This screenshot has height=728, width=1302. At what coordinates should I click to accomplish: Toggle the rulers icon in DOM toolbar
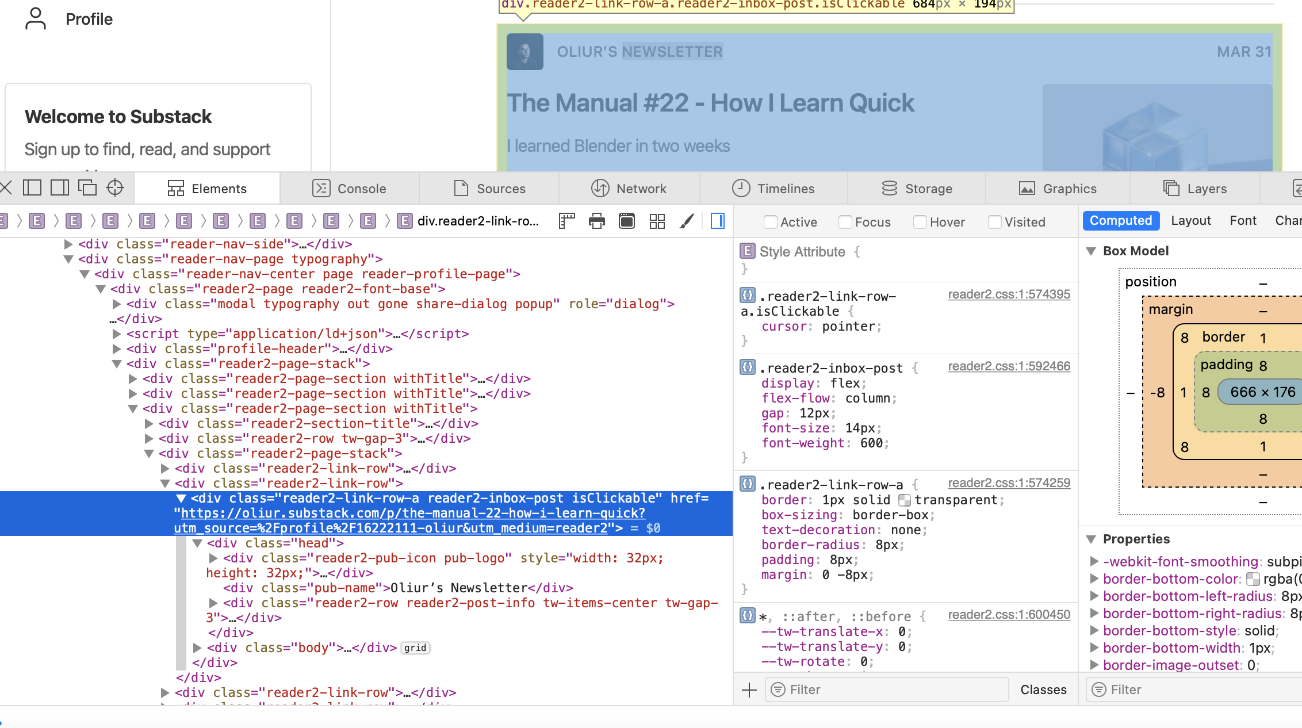(x=567, y=221)
